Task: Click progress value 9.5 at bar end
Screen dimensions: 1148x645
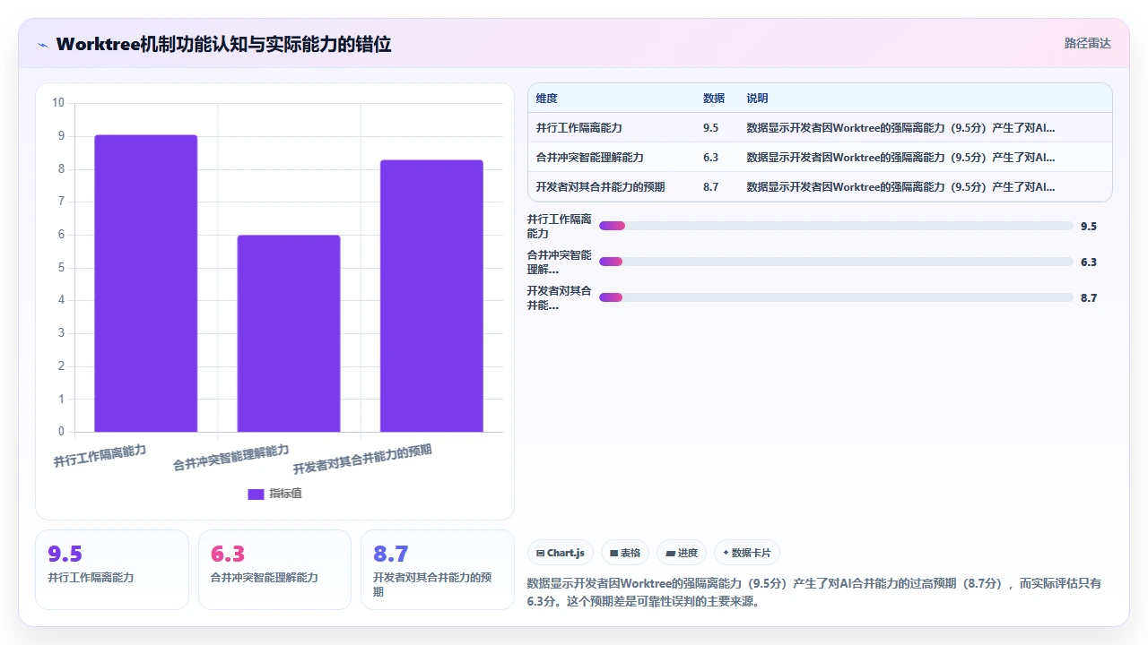Action: (1089, 227)
